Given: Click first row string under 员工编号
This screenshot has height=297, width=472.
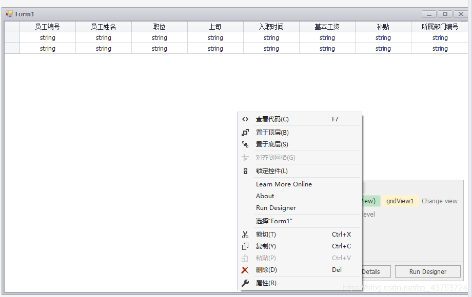Looking at the screenshot, I should (x=48, y=38).
